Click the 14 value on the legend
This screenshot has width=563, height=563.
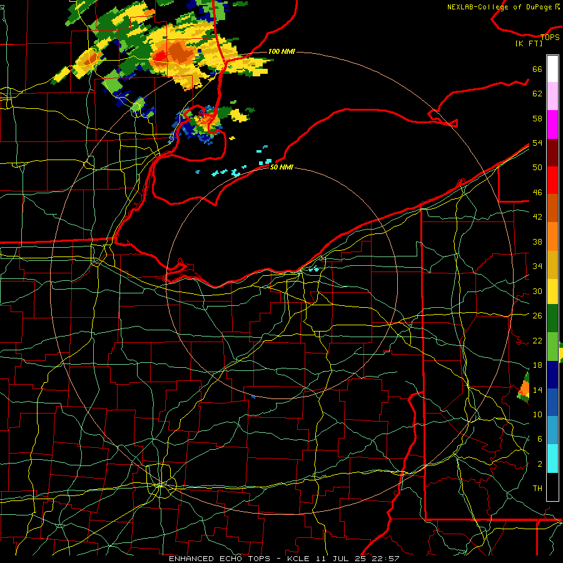[x=537, y=390]
